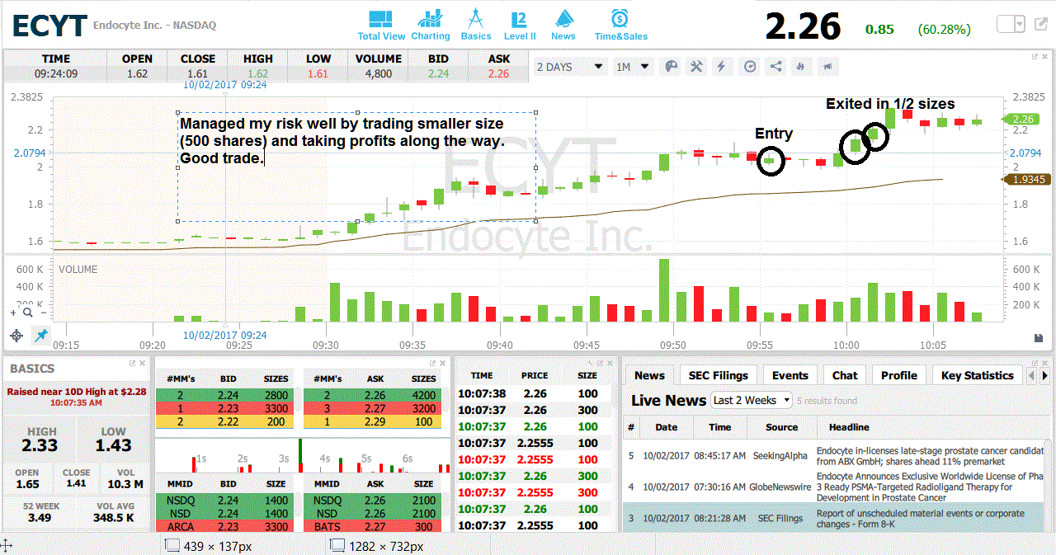
Task: Sort news by Source column
Action: 781,427
